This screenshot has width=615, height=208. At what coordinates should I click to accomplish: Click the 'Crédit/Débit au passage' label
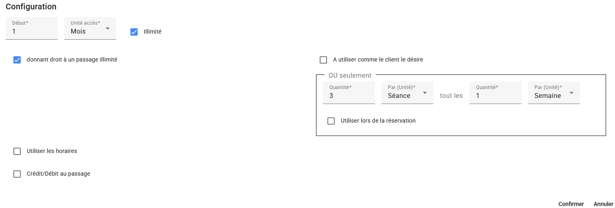click(x=58, y=174)
